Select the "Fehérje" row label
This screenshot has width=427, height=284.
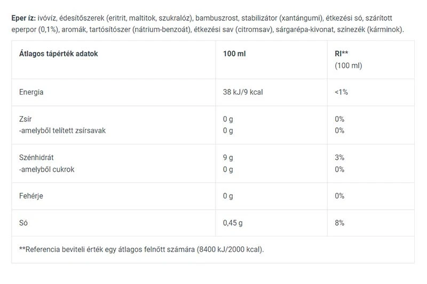pyautogui.click(x=31, y=196)
